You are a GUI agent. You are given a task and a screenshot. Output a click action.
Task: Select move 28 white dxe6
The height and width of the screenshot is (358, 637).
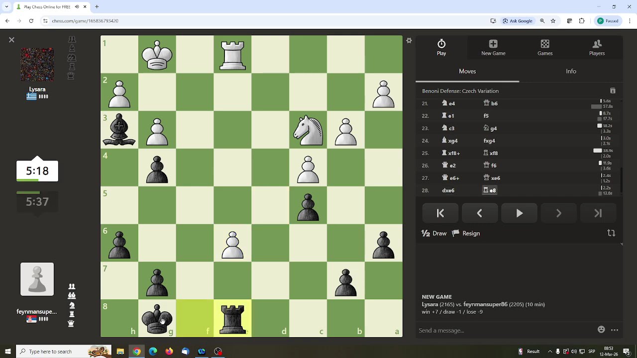point(448,190)
